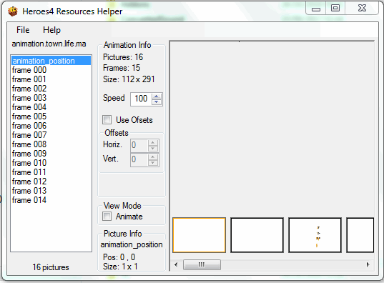
Task: Click the Vert. offset field
Action: (139, 159)
